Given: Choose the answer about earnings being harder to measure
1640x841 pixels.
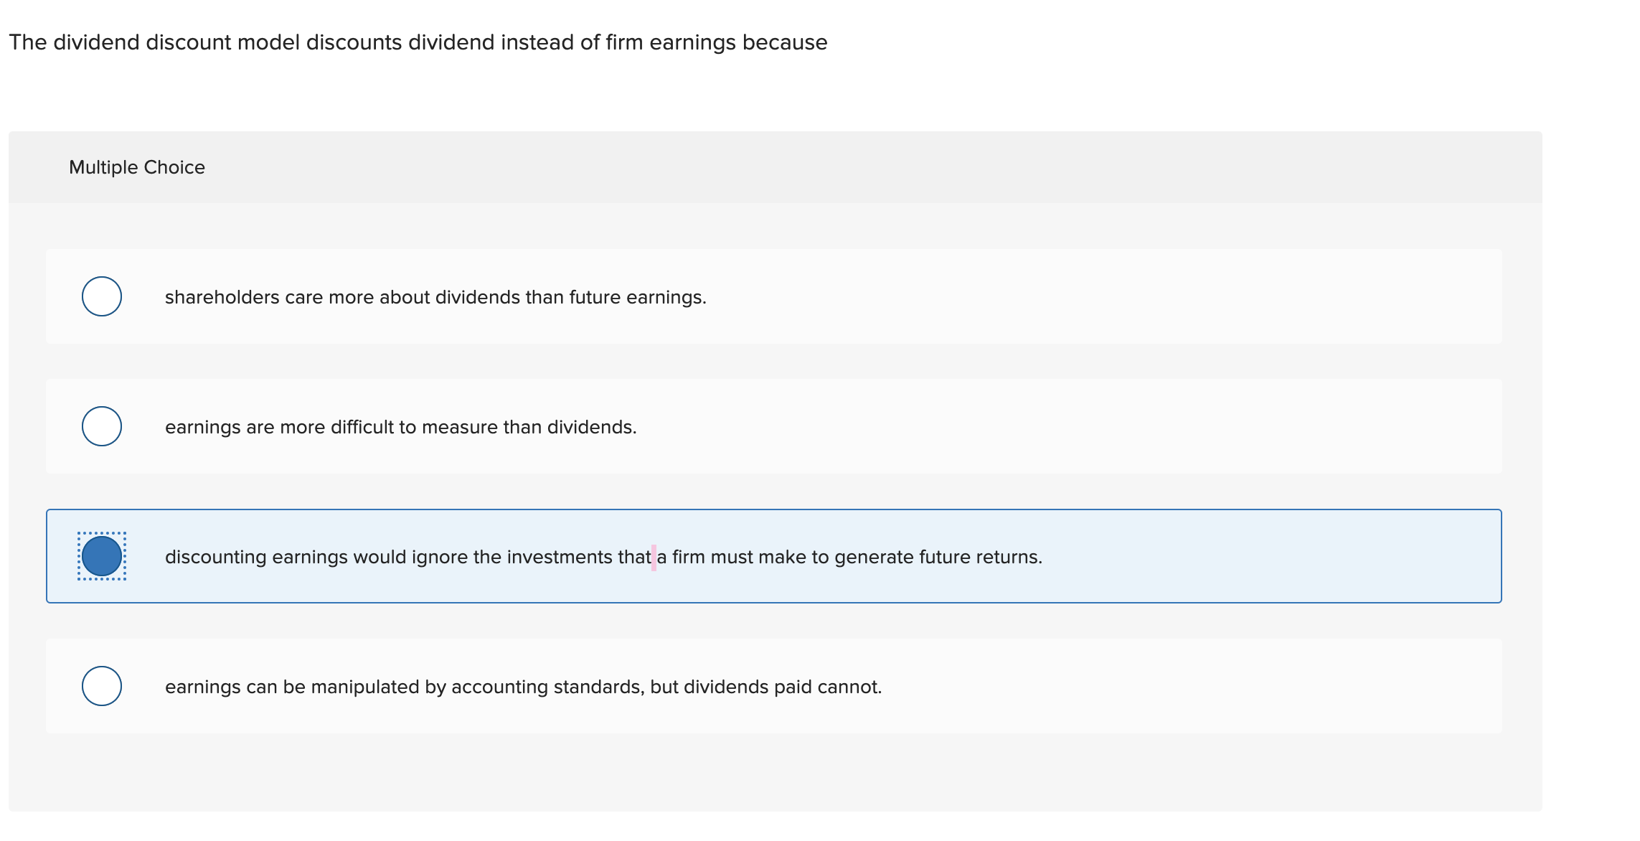Looking at the screenshot, I should [400, 426].
